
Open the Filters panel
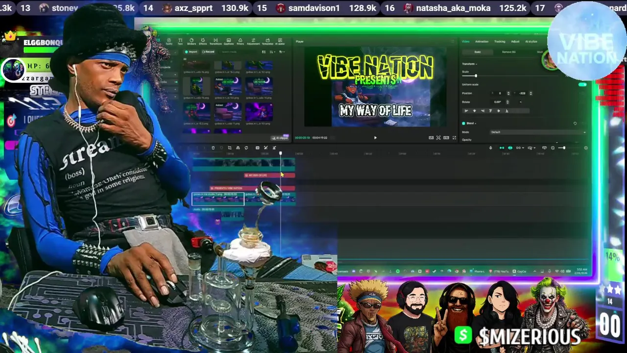click(240, 41)
